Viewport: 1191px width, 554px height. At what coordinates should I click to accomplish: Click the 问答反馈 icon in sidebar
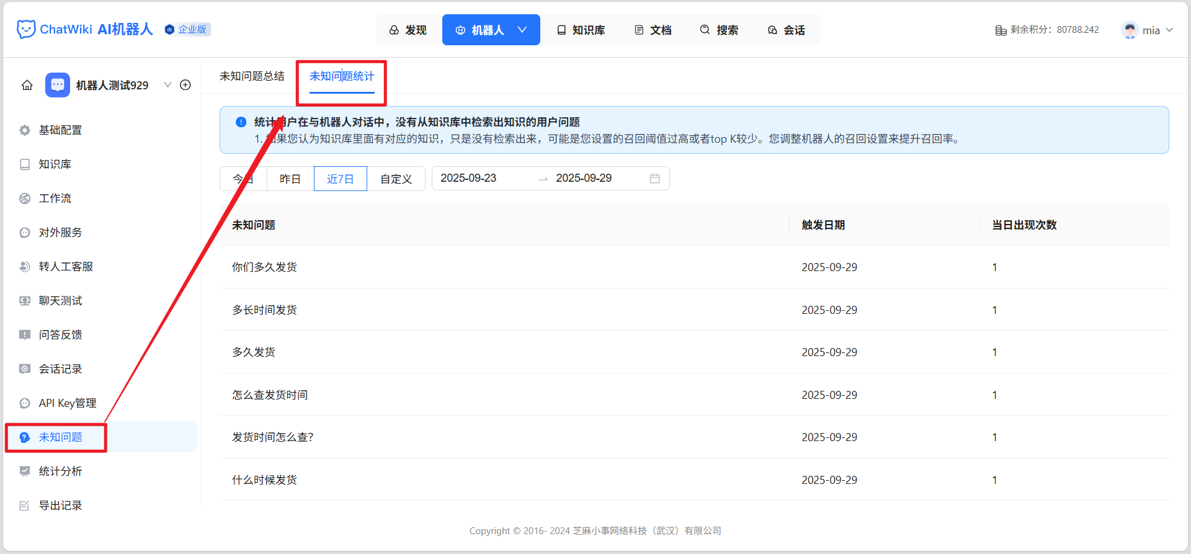tap(25, 335)
